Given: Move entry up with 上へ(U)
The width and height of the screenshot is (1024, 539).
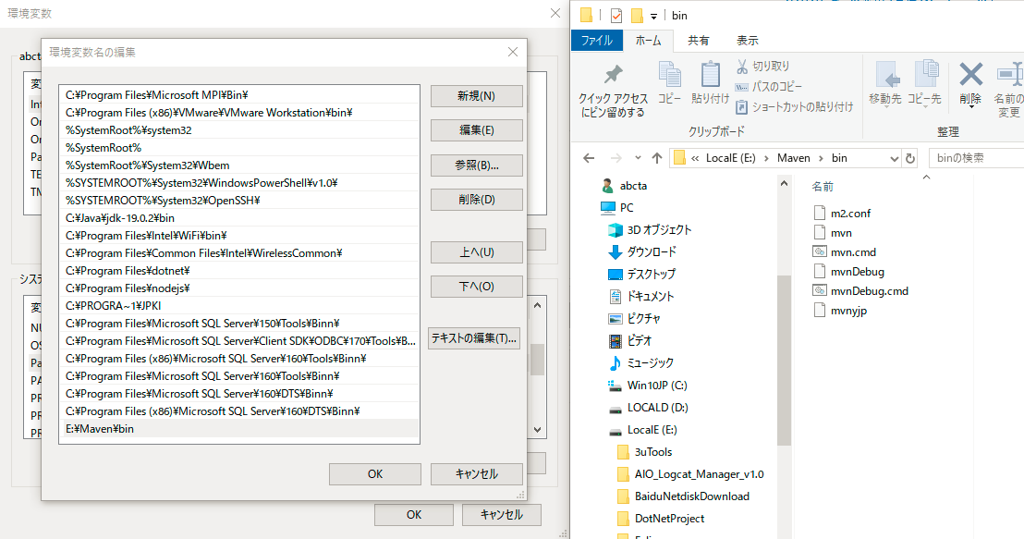Looking at the screenshot, I should pos(477,252).
